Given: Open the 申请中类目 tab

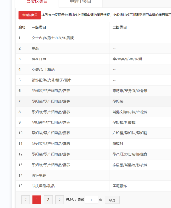Looking at the screenshot, I should click(81, 2).
